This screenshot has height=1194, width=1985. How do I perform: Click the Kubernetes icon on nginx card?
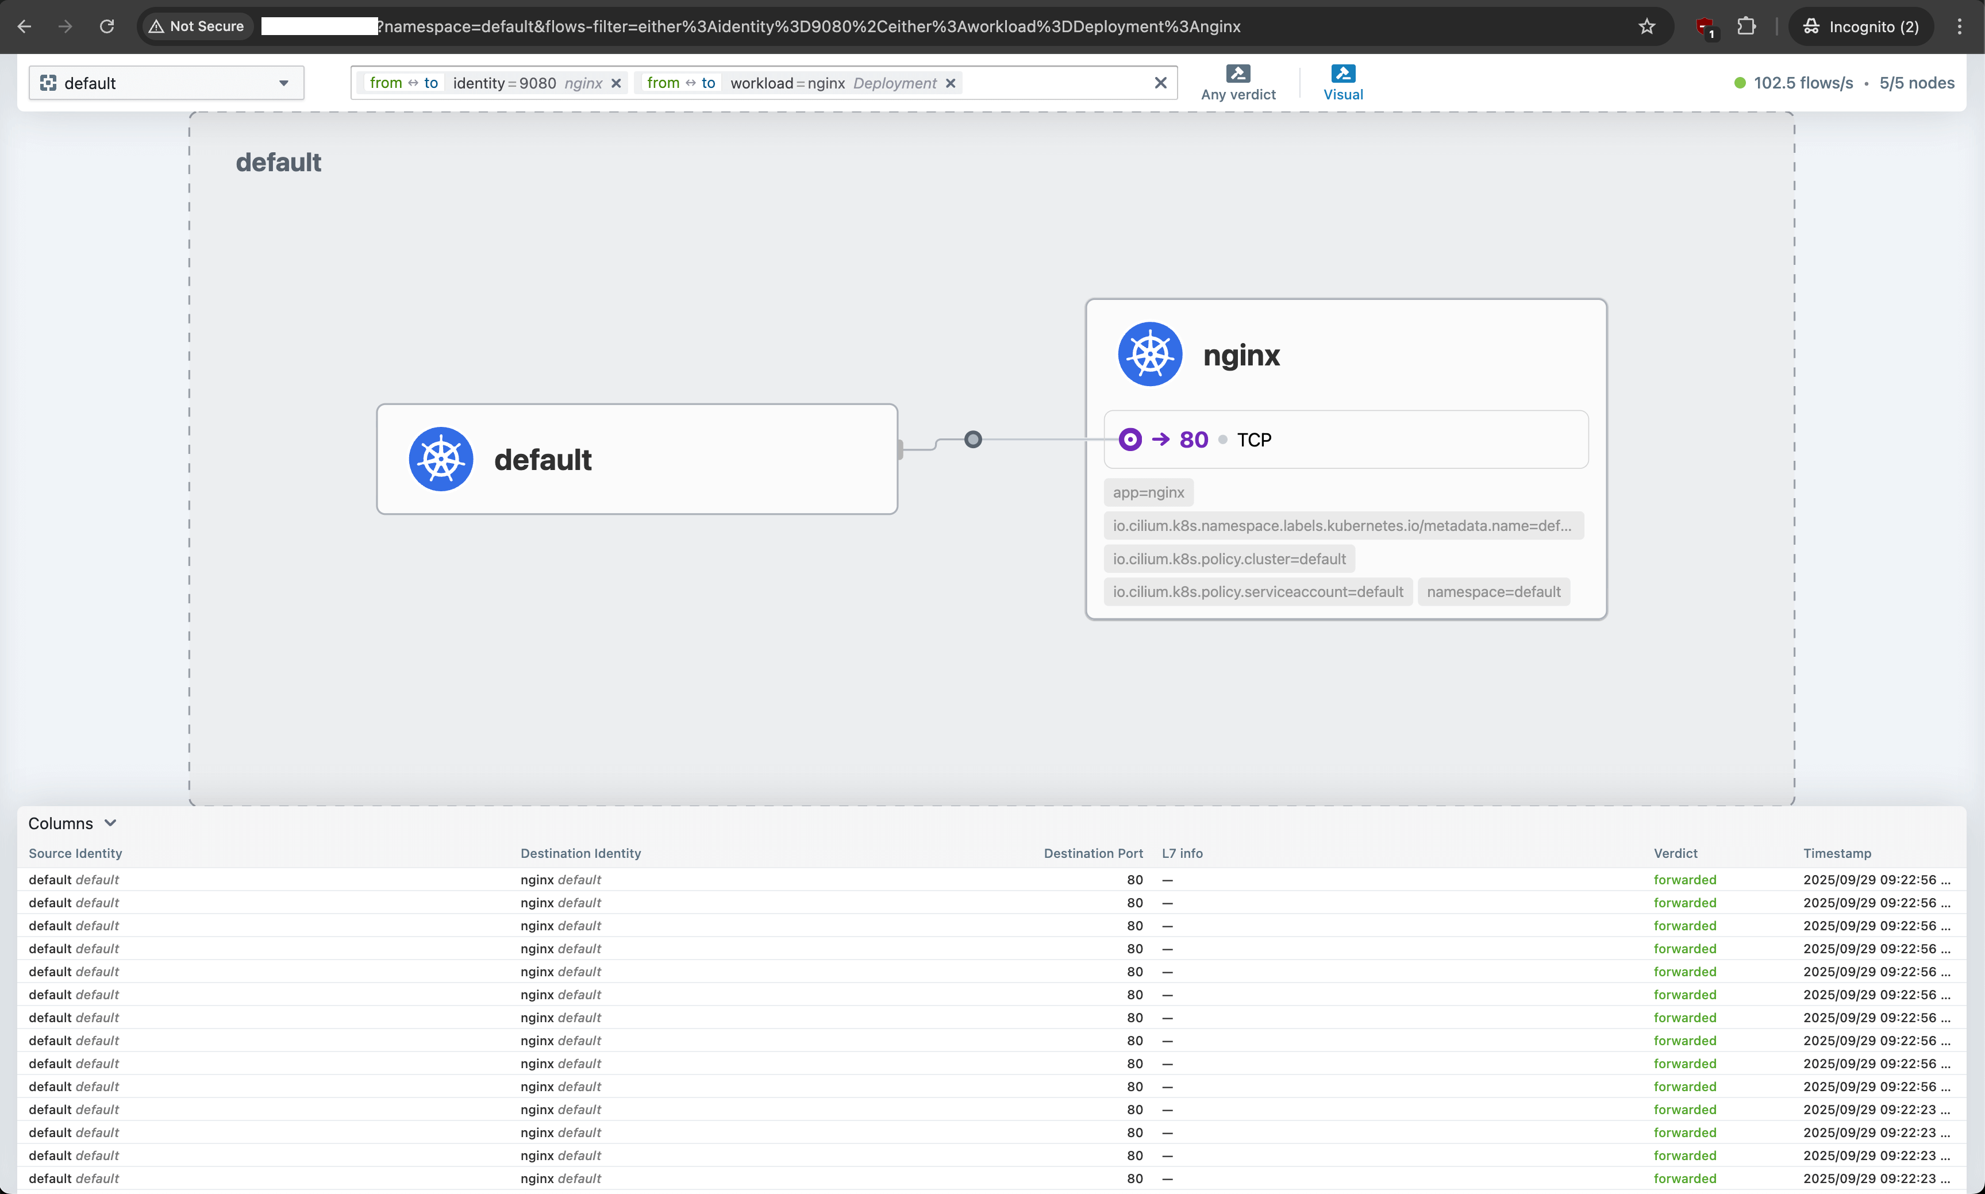point(1150,354)
